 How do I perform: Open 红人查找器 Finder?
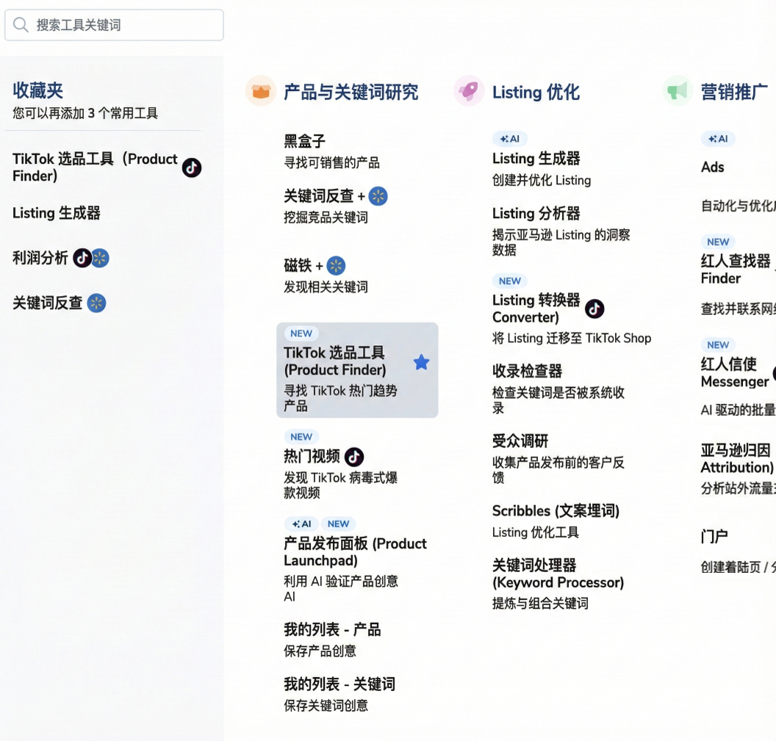(735, 269)
